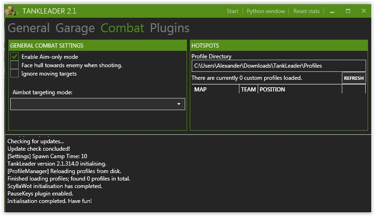Viewport: 375px width, 216px height.
Task: Click 'Checking for updates...' log line
Action: tap(36, 141)
